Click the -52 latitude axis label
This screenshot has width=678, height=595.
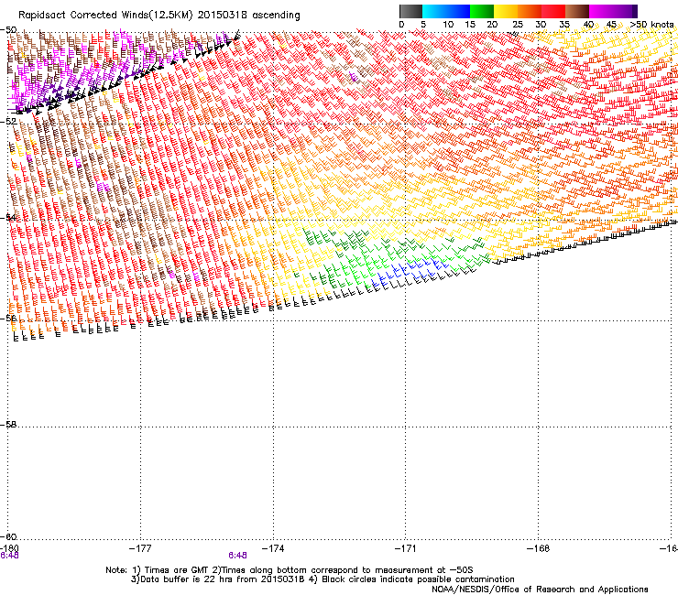[8, 122]
